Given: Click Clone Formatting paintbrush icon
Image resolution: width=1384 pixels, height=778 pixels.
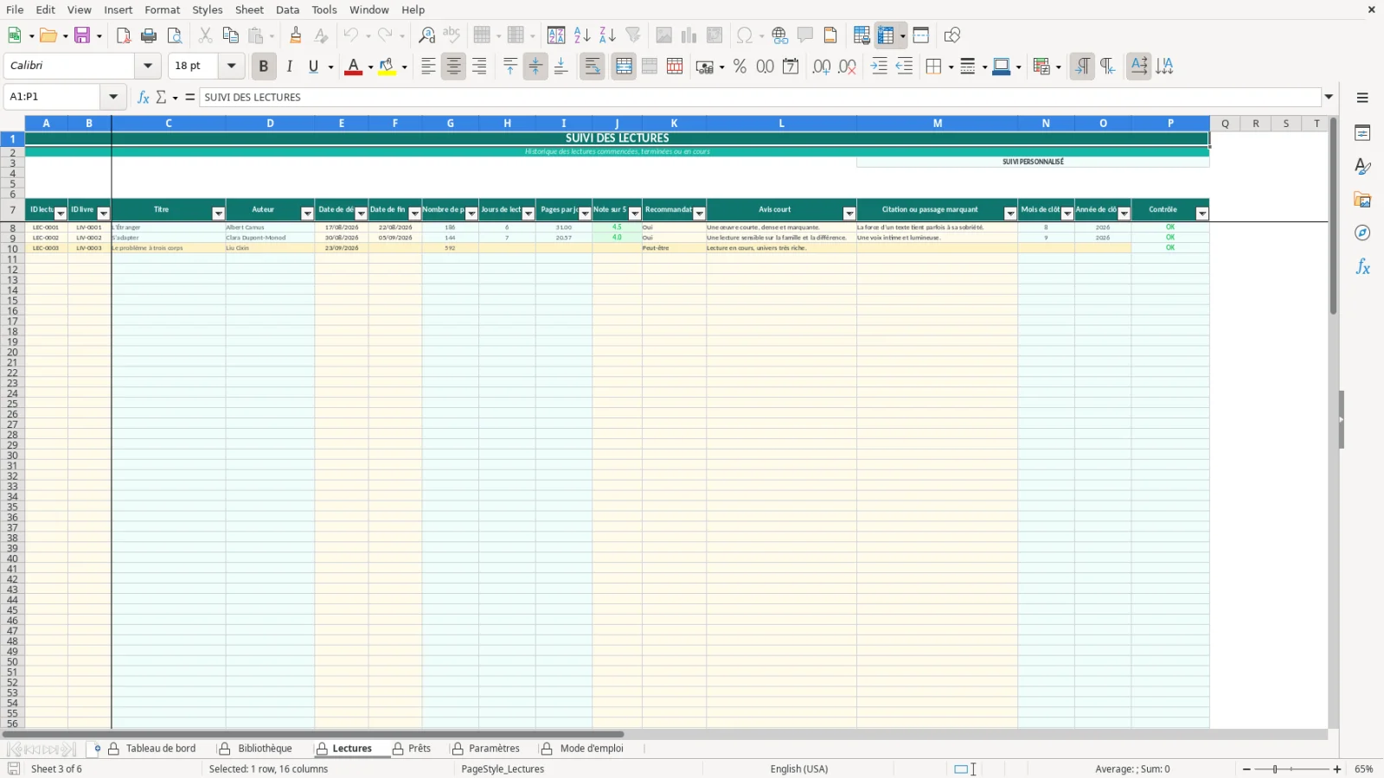Looking at the screenshot, I should coord(296,35).
